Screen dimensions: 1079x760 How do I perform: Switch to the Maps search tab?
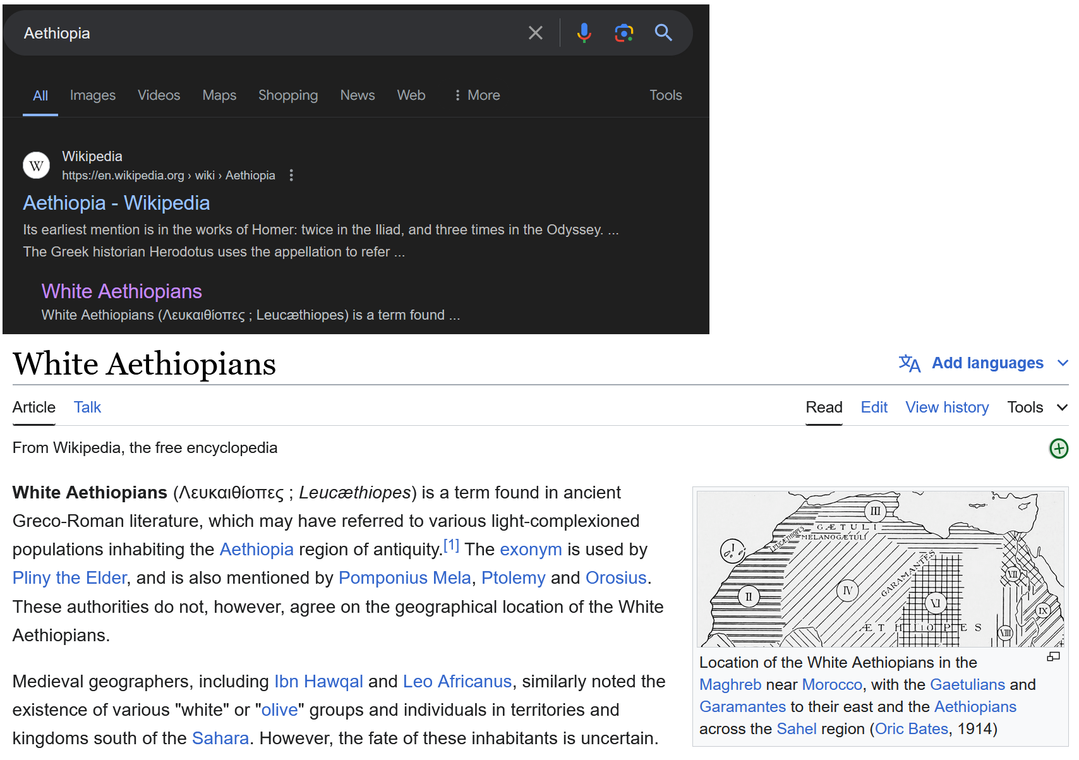pos(219,95)
